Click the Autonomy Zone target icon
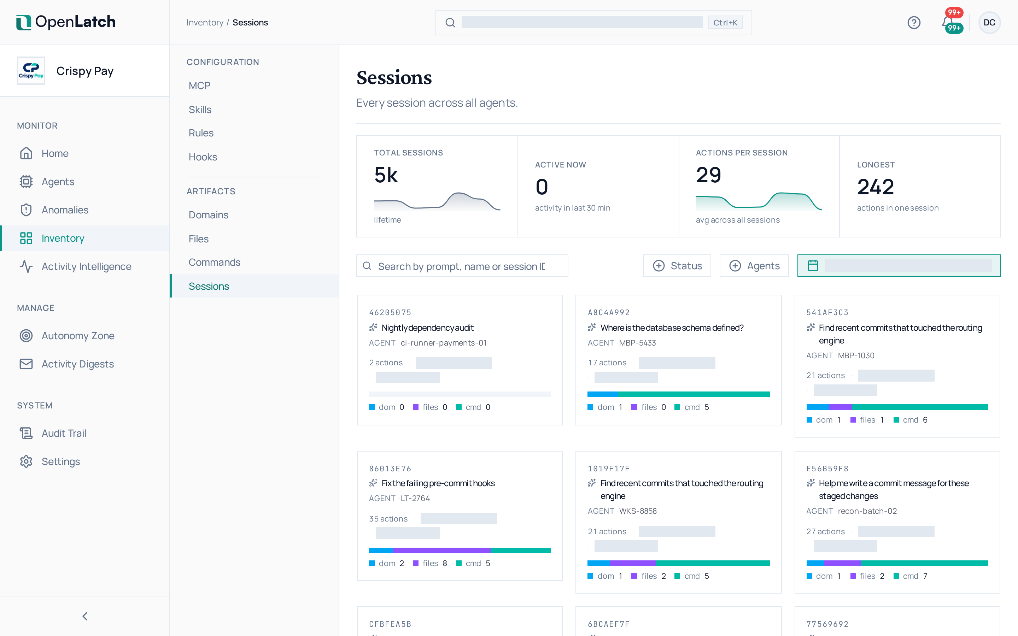The image size is (1018, 636). point(26,335)
